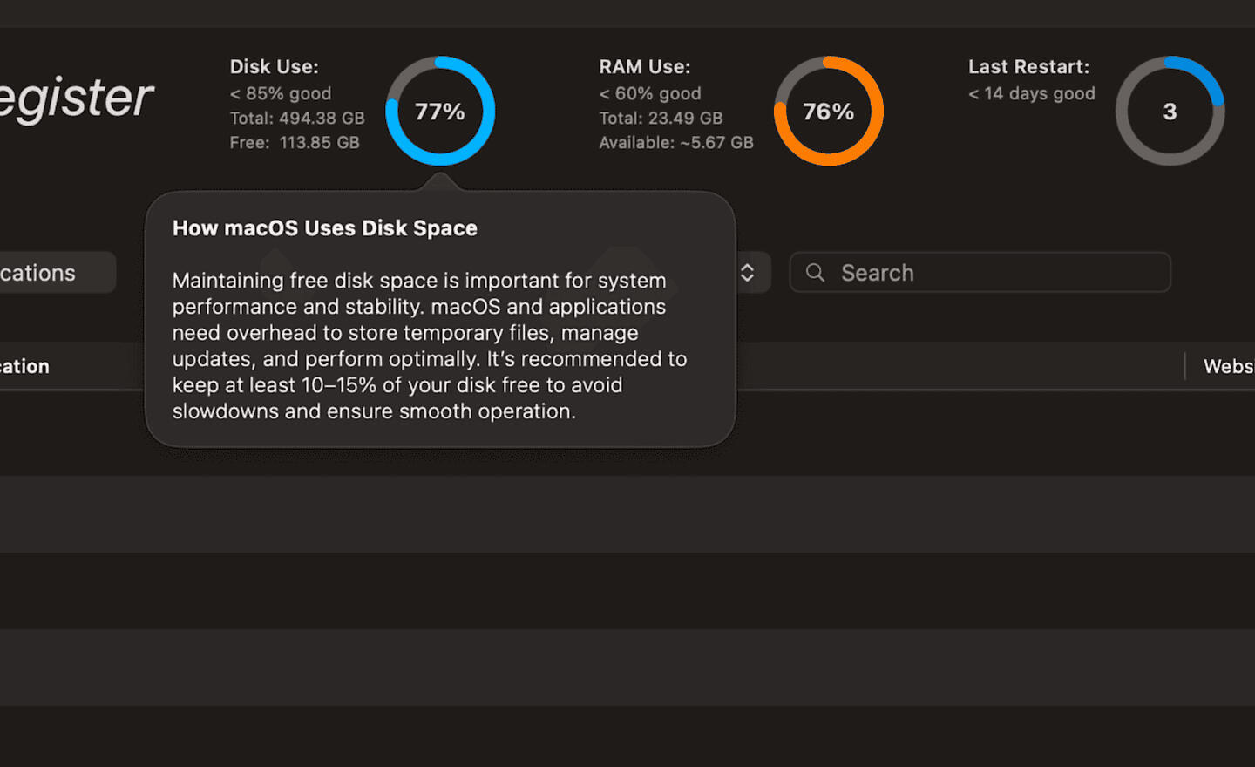
Task: Click the Last Restart 3 days ring
Action: click(x=1170, y=111)
